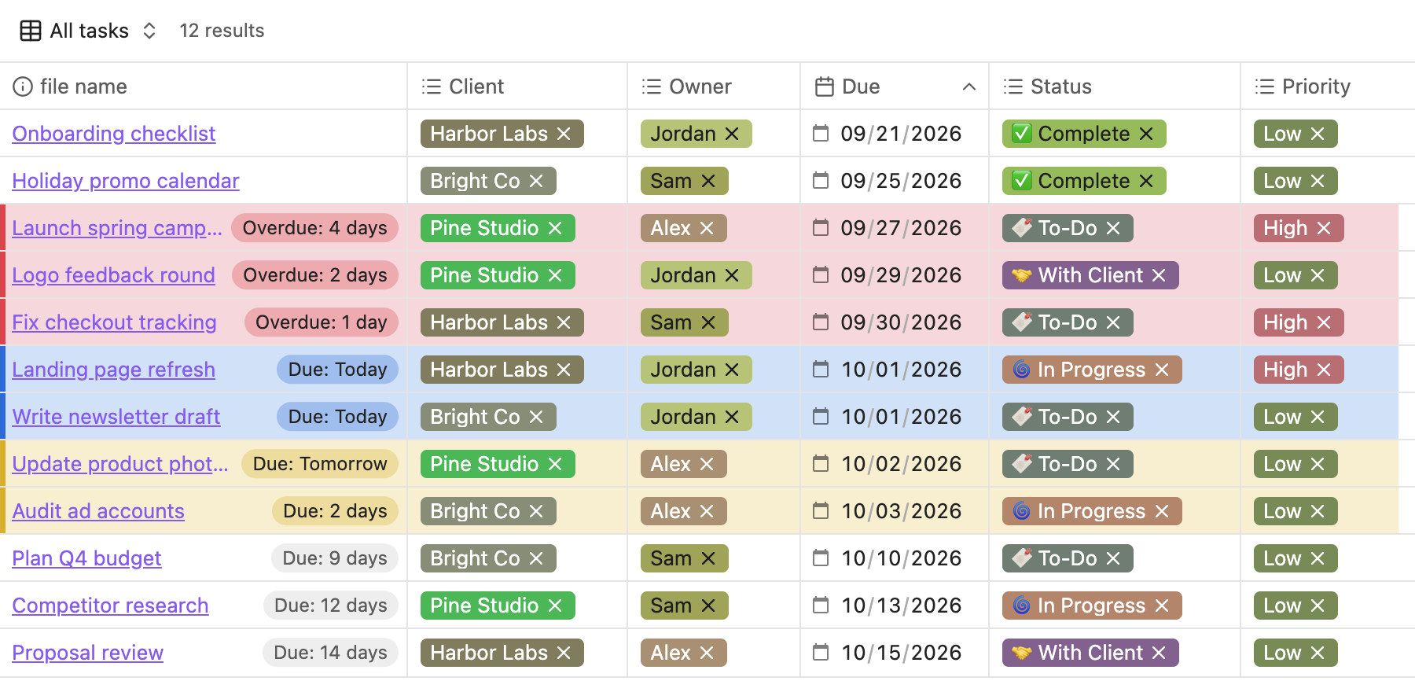The height and width of the screenshot is (692, 1415).
Task: Remove Complete status from Holiday promo calendar row
Action: (1146, 181)
